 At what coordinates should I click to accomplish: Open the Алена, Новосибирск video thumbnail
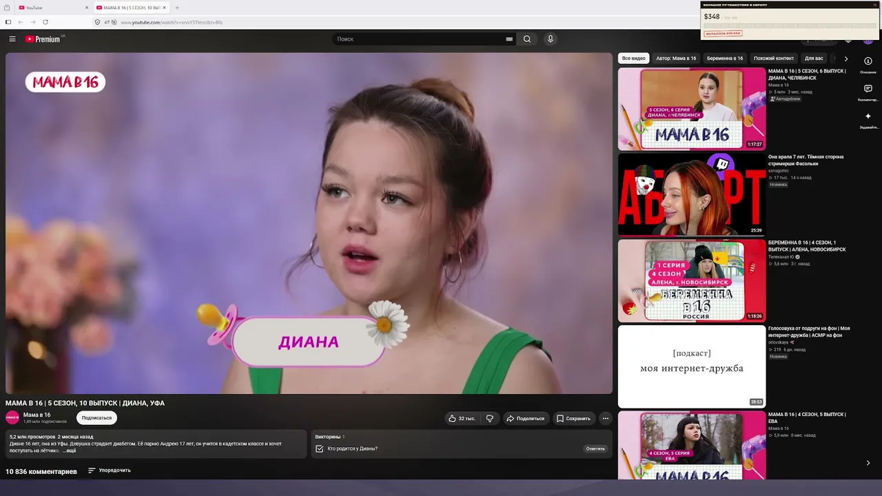pyautogui.click(x=692, y=280)
